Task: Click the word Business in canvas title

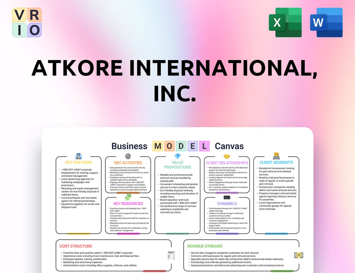Action: click(129, 146)
